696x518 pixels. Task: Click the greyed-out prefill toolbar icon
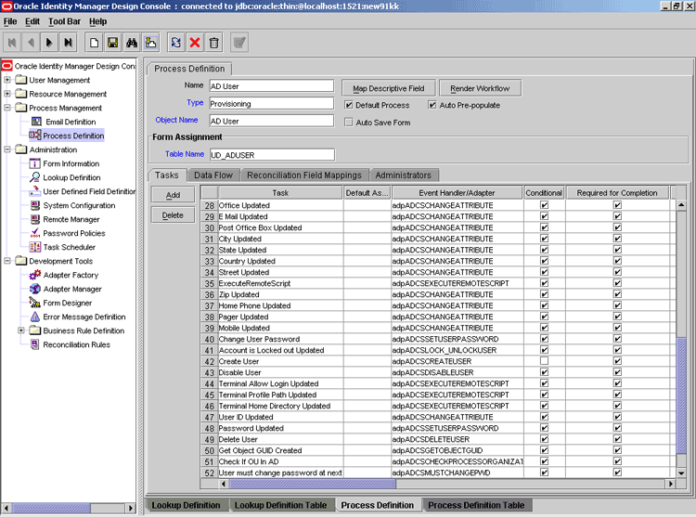[x=239, y=43]
